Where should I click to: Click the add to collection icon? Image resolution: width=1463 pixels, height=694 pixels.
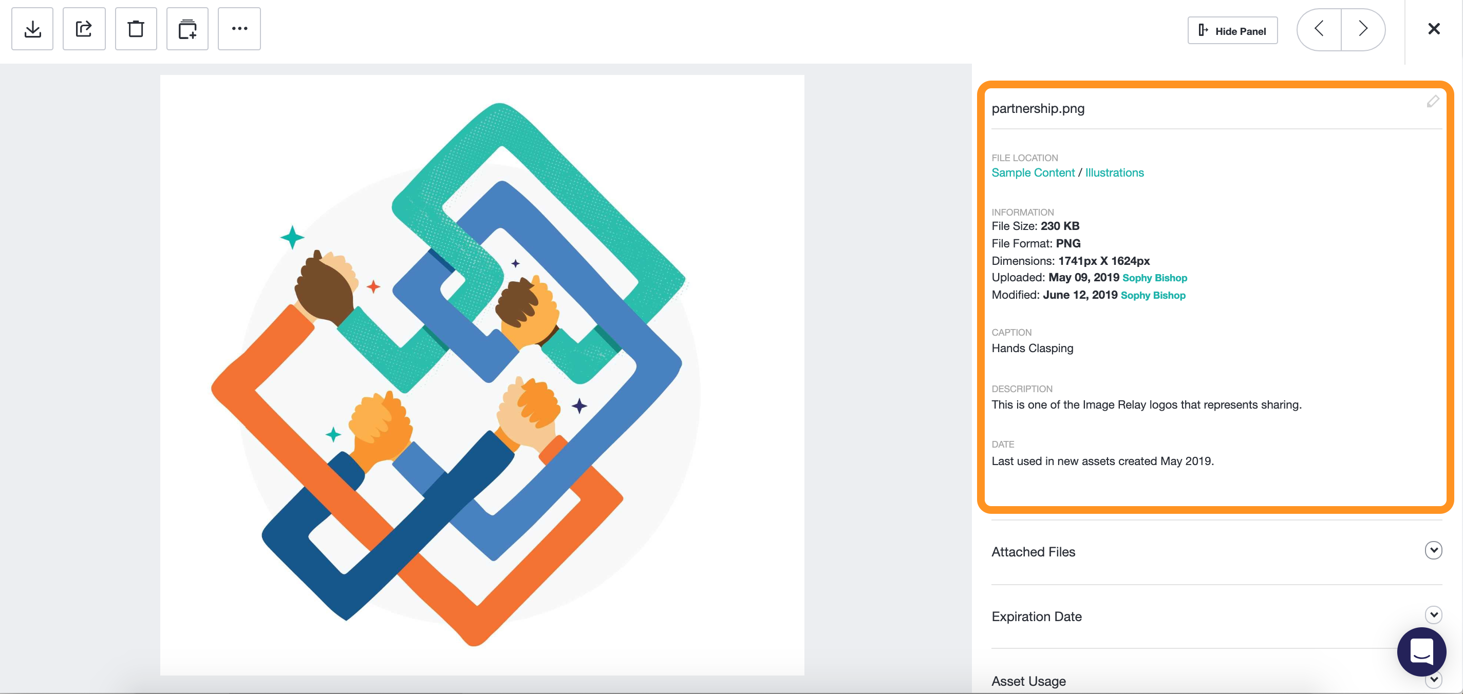pyautogui.click(x=187, y=28)
